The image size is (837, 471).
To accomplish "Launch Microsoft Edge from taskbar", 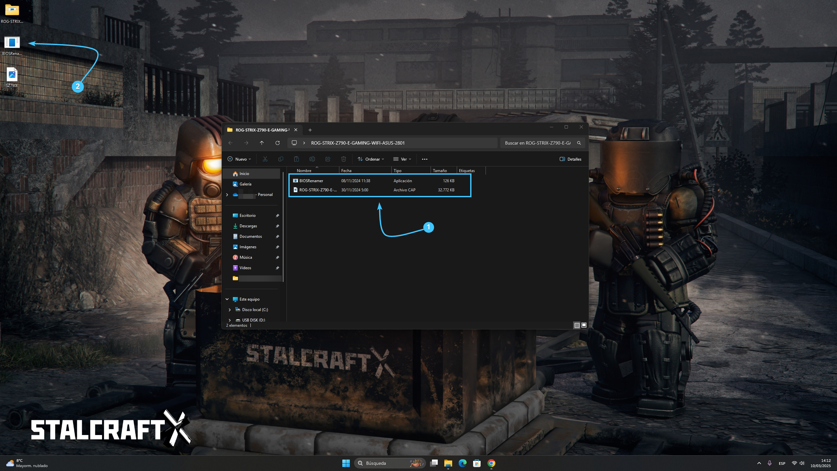I will pyautogui.click(x=463, y=463).
